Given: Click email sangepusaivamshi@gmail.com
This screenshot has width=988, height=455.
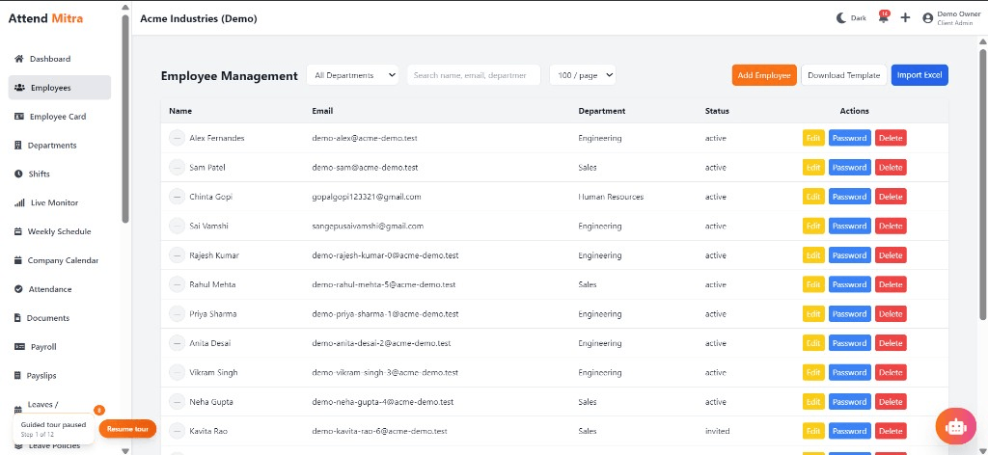Looking at the screenshot, I should click(368, 226).
